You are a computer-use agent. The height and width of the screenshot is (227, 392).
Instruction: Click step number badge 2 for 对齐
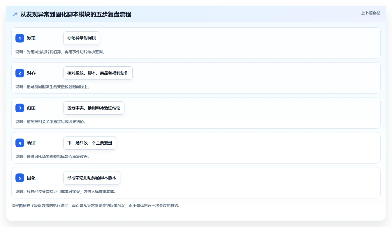[x=20, y=73]
